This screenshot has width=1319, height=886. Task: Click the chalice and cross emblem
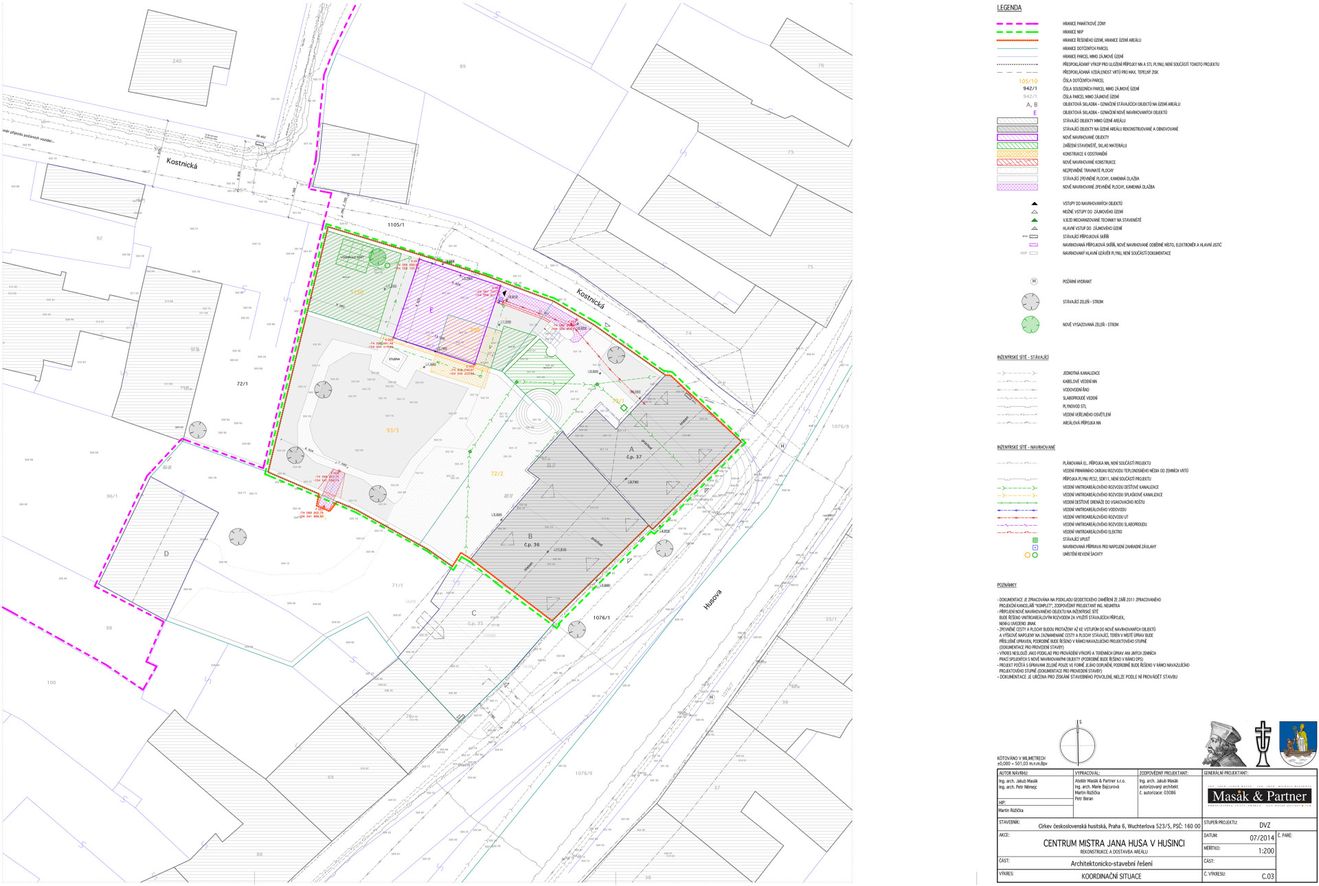pyautogui.click(x=1263, y=744)
